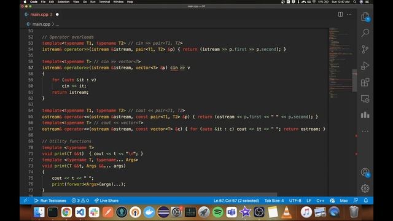Open the Accounts icon in activity bar
Image resolution: width=393 pixels, height=221 pixels.
click(x=365, y=172)
